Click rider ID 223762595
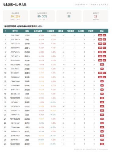Image resolution: width=125 pixels, height=153 pixels. [15, 52]
